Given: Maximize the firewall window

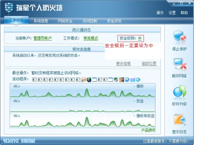Looking at the screenshot, I should pyautogui.click(x=181, y=3).
